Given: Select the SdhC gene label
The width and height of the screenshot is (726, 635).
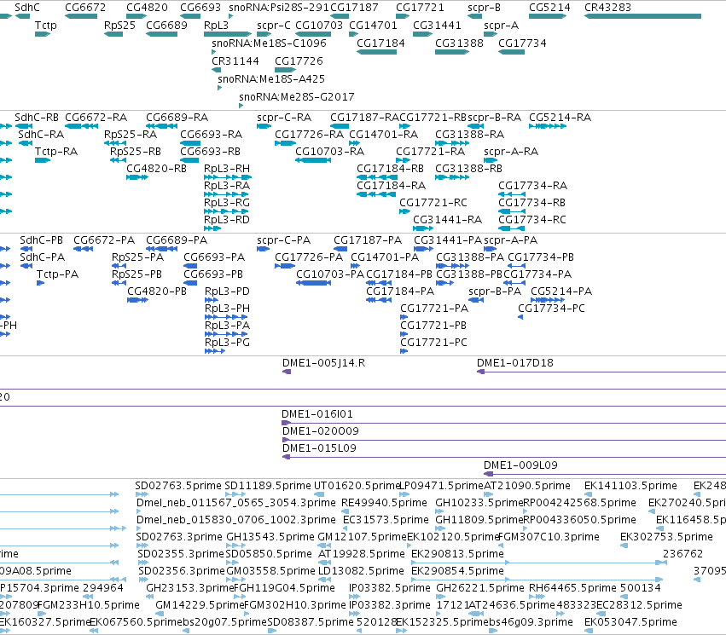Looking at the screenshot, I should pos(27,8).
